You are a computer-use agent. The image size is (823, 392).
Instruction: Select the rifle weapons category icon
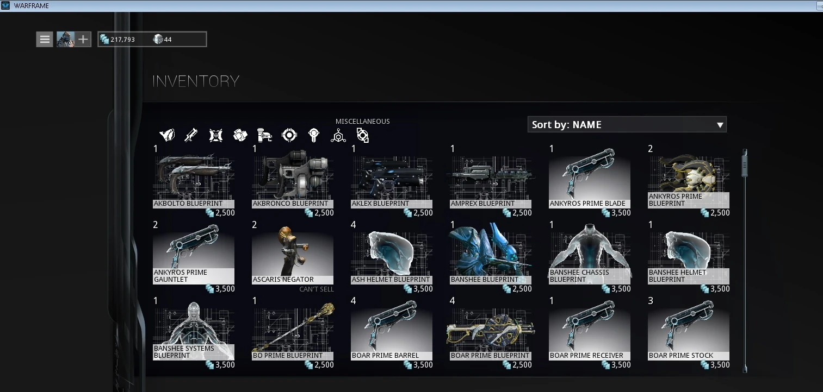pyautogui.click(x=191, y=135)
